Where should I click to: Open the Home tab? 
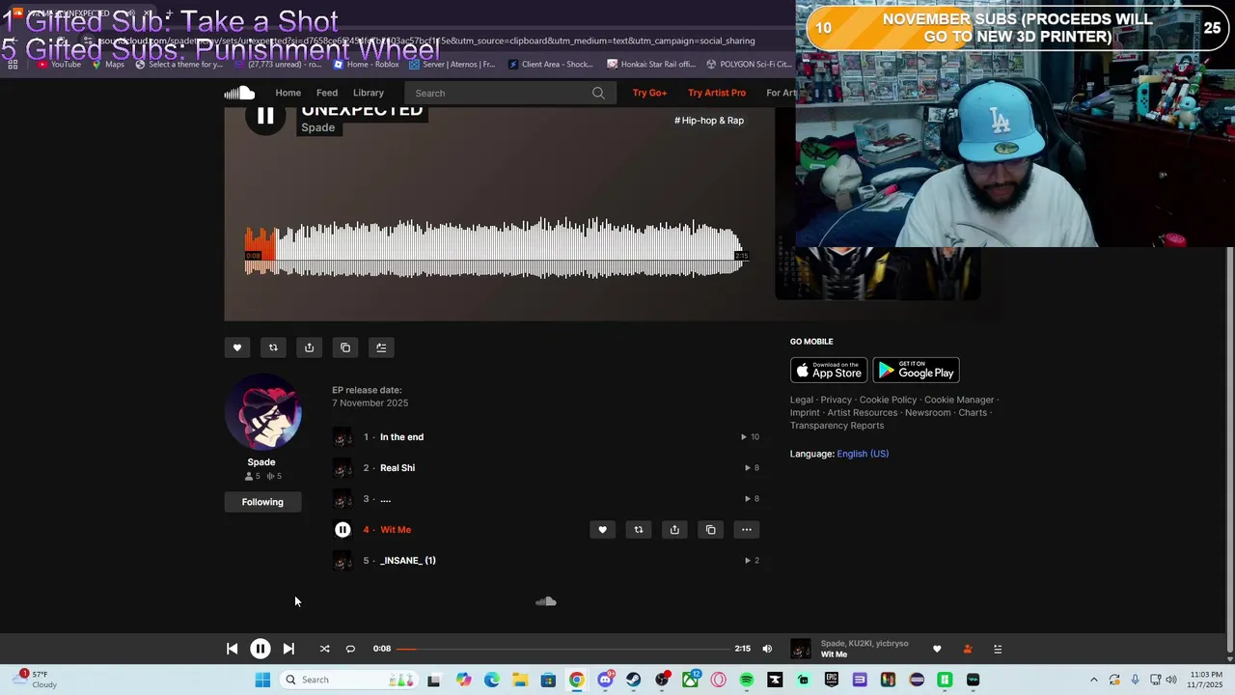click(288, 93)
